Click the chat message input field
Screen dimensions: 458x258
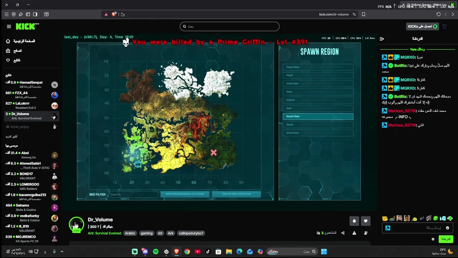coord(417,228)
